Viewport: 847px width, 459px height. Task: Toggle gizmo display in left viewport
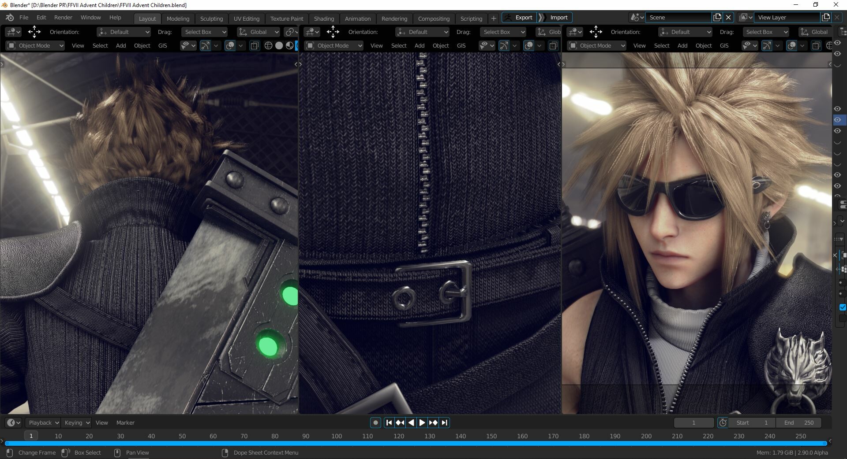pyautogui.click(x=205, y=46)
